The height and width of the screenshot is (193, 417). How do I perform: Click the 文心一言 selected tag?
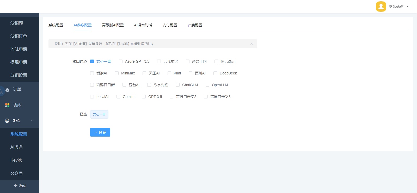coord(99,114)
